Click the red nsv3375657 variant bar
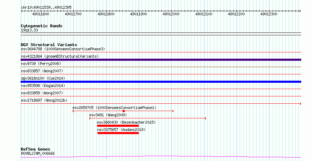The width and height of the screenshot is (311, 161). coord(118,133)
